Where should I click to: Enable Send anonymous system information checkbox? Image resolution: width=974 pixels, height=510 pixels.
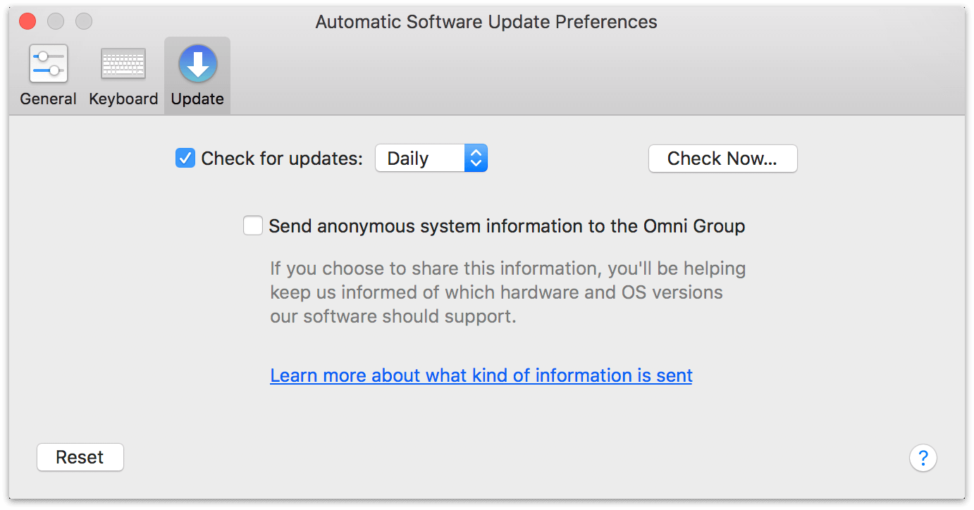pos(252,226)
